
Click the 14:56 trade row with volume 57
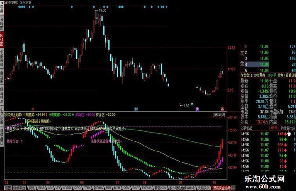[x=268, y=156]
